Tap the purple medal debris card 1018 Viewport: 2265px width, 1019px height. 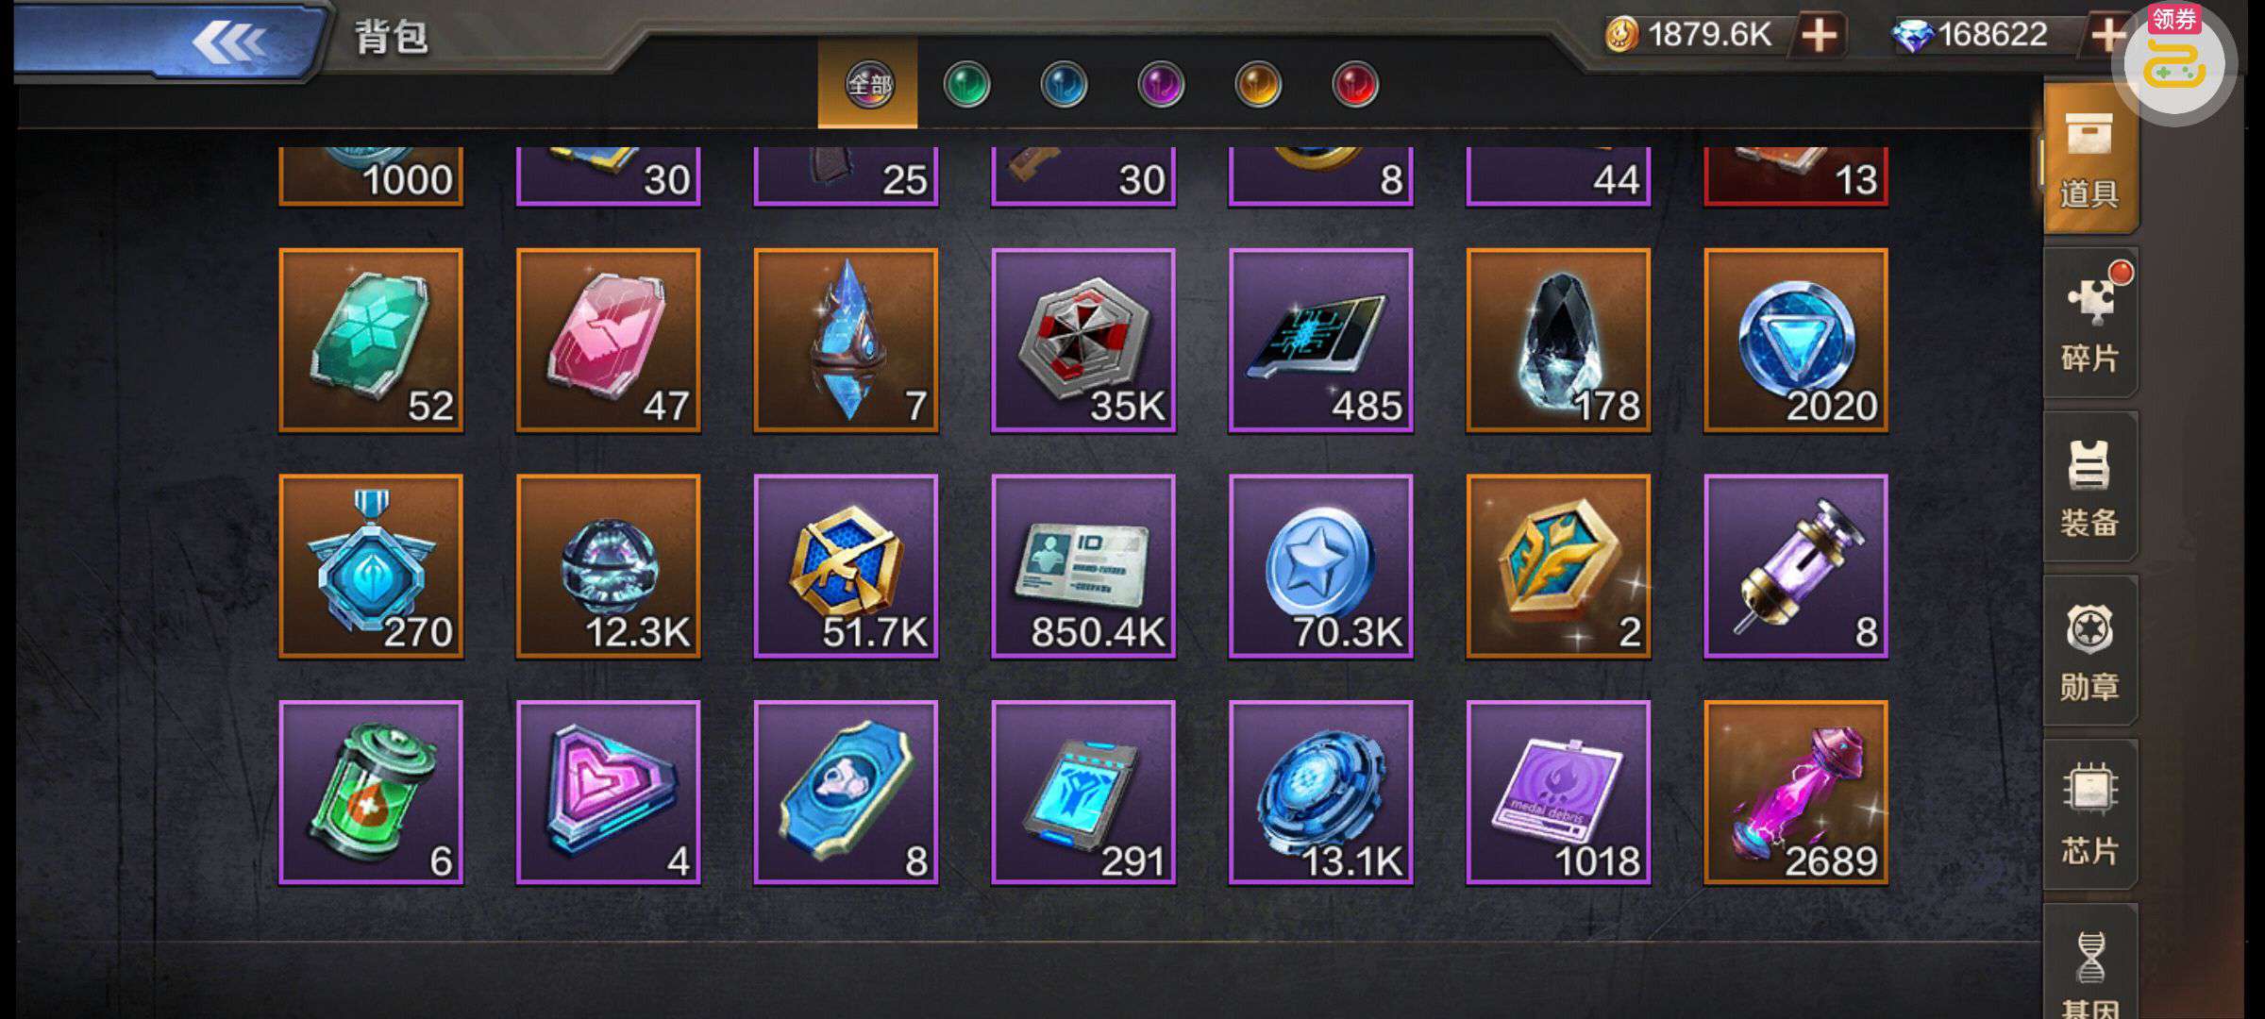(1558, 793)
